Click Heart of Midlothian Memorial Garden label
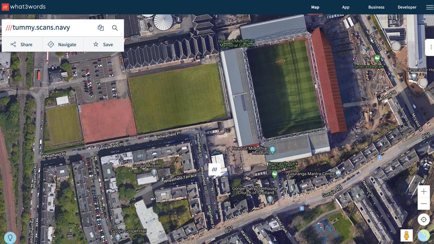Image resolution: width=434 pixels, height=244 pixels. [236, 43]
